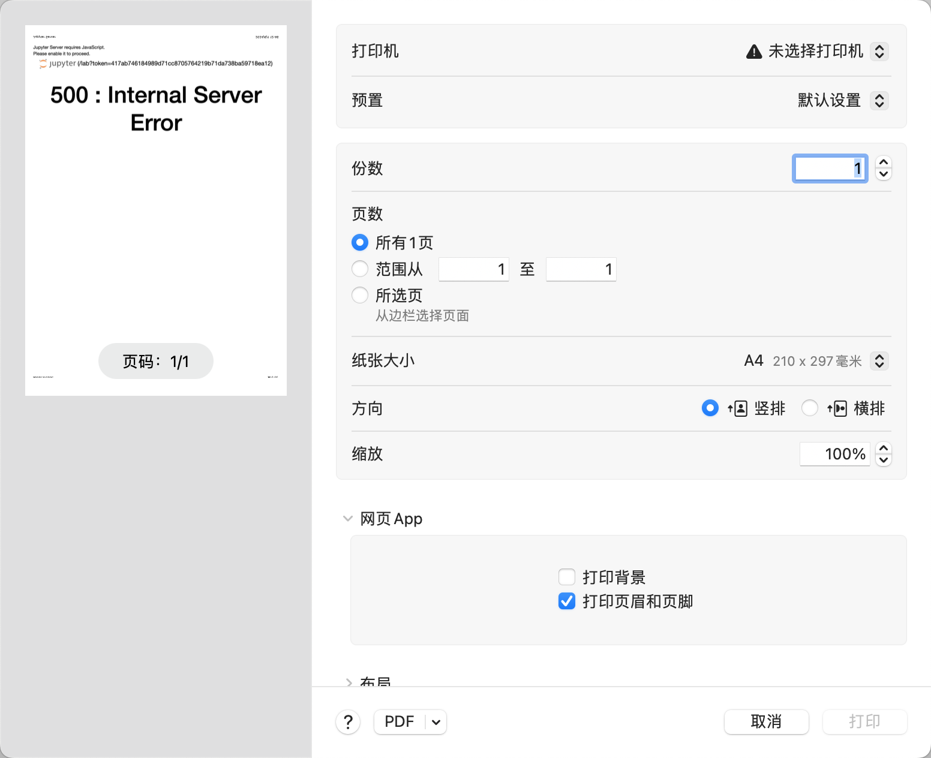The height and width of the screenshot is (758, 931).
Task: Click the 取消 cancel button
Action: pos(766,721)
